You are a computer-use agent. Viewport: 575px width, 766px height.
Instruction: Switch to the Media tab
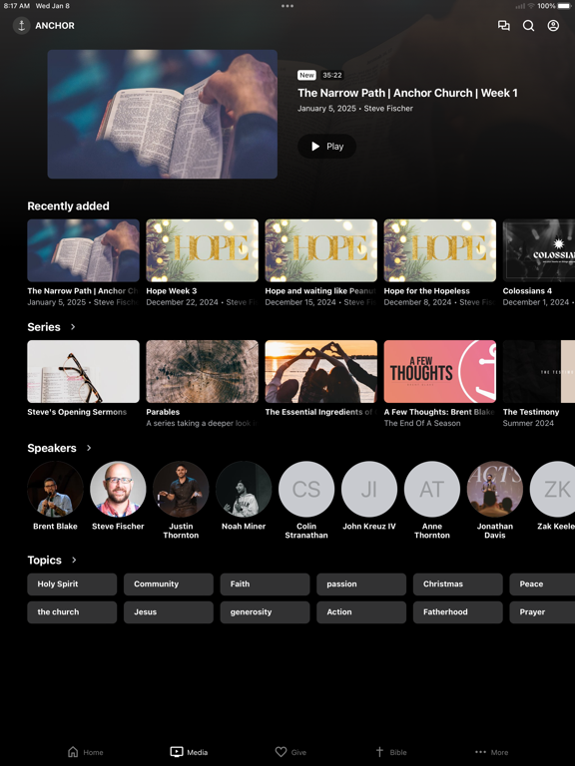point(189,752)
